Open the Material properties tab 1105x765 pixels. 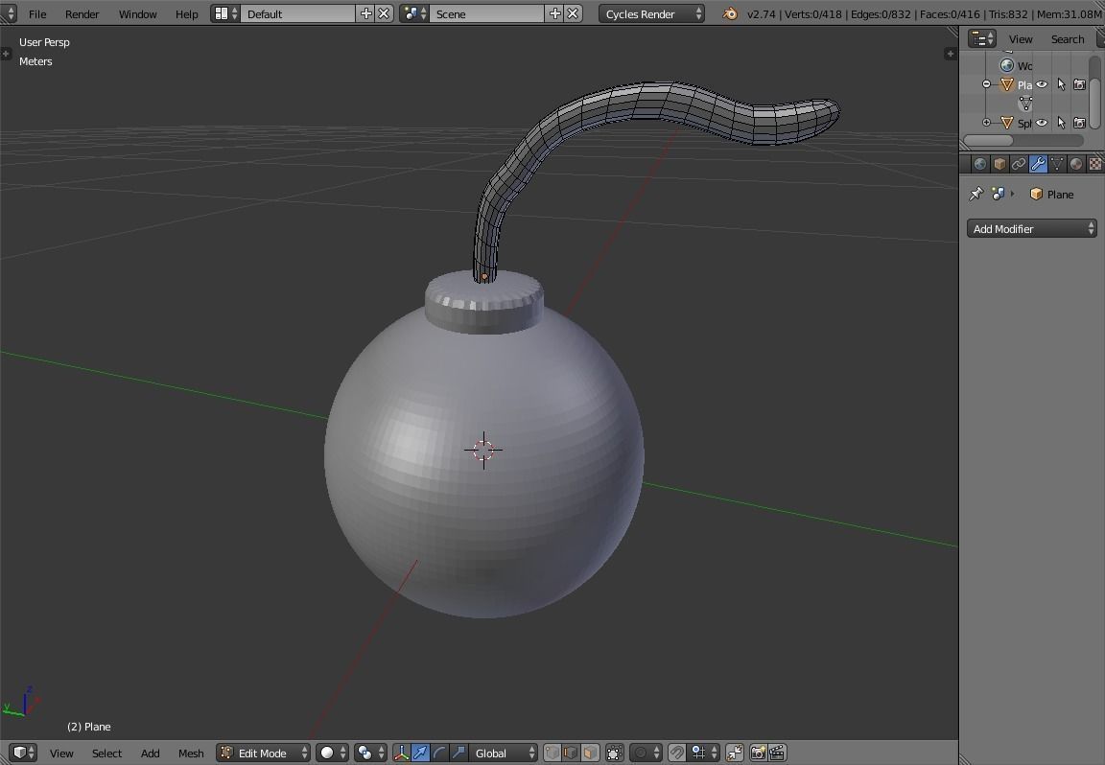(x=1075, y=163)
